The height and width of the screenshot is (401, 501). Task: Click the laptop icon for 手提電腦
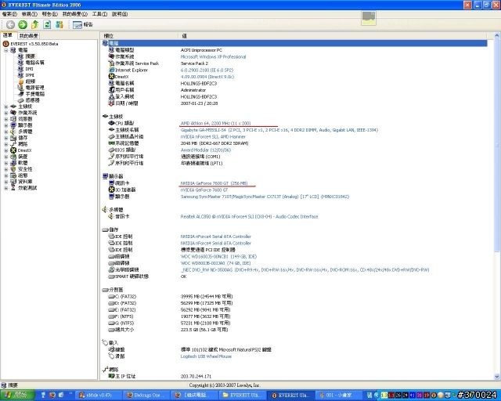21,94
